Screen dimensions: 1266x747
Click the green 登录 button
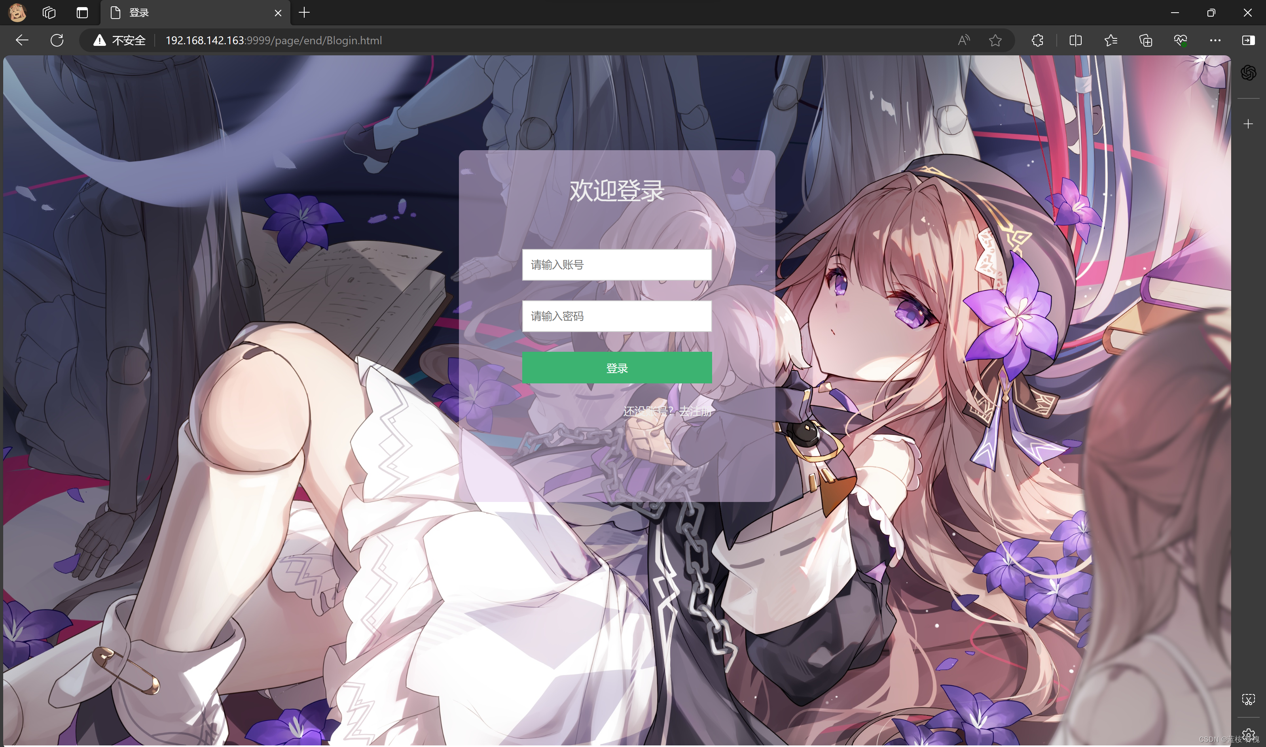click(x=617, y=368)
